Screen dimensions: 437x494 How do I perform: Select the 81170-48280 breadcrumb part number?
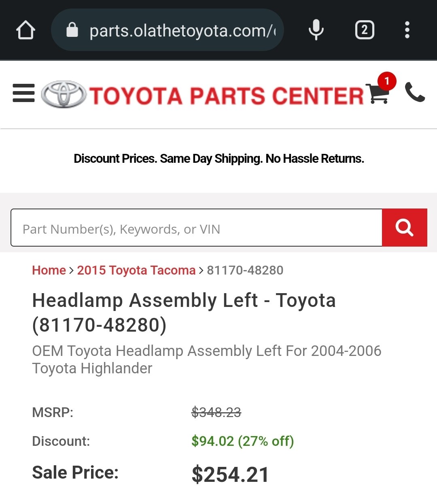(245, 270)
